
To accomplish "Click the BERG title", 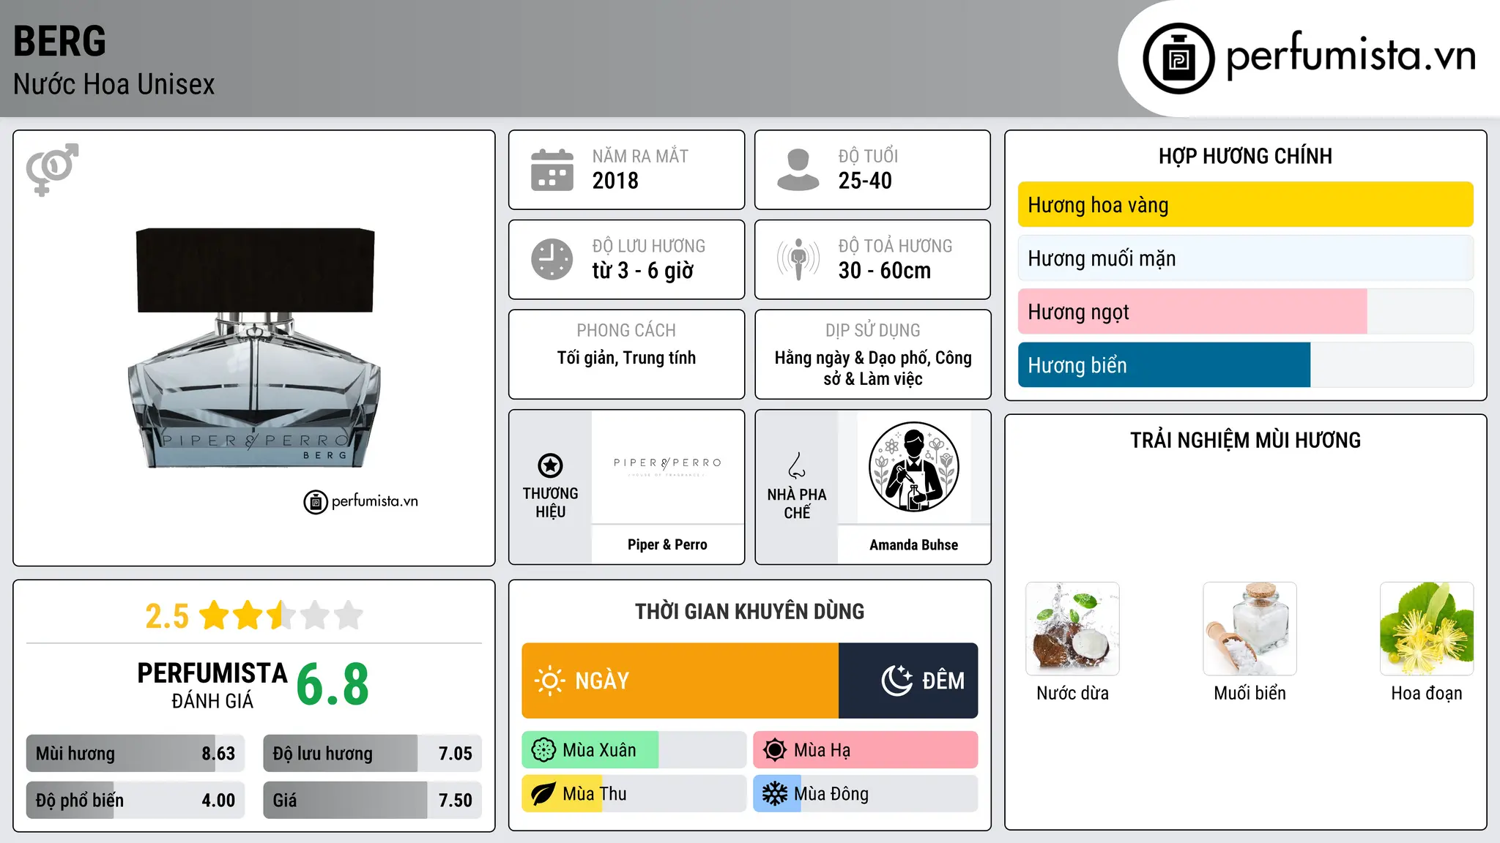I will click(x=60, y=41).
